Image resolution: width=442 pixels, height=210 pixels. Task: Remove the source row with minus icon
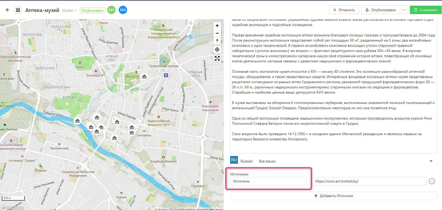click(x=432, y=181)
